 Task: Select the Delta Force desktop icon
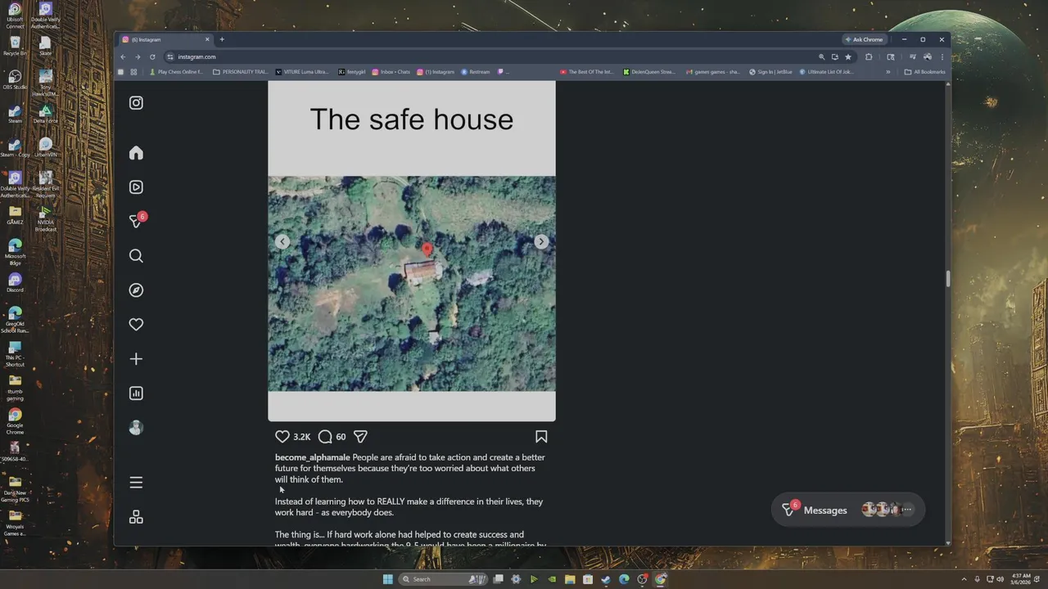tap(46, 114)
